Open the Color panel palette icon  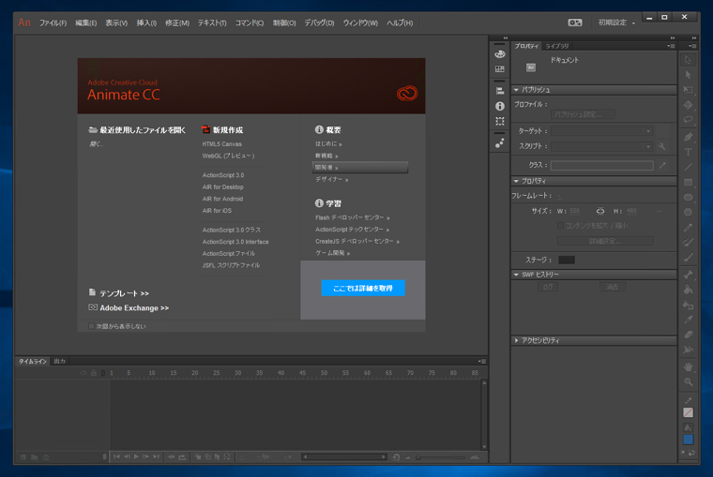pyautogui.click(x=500, y=54)
